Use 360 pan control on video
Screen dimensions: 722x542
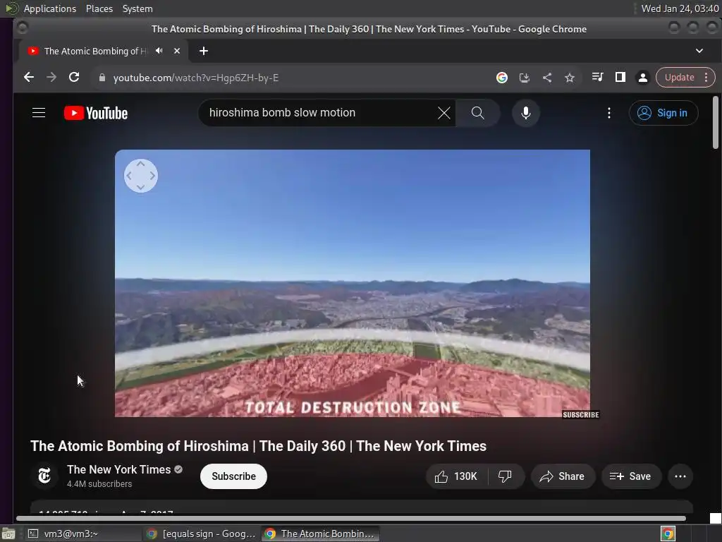point(141,176)
